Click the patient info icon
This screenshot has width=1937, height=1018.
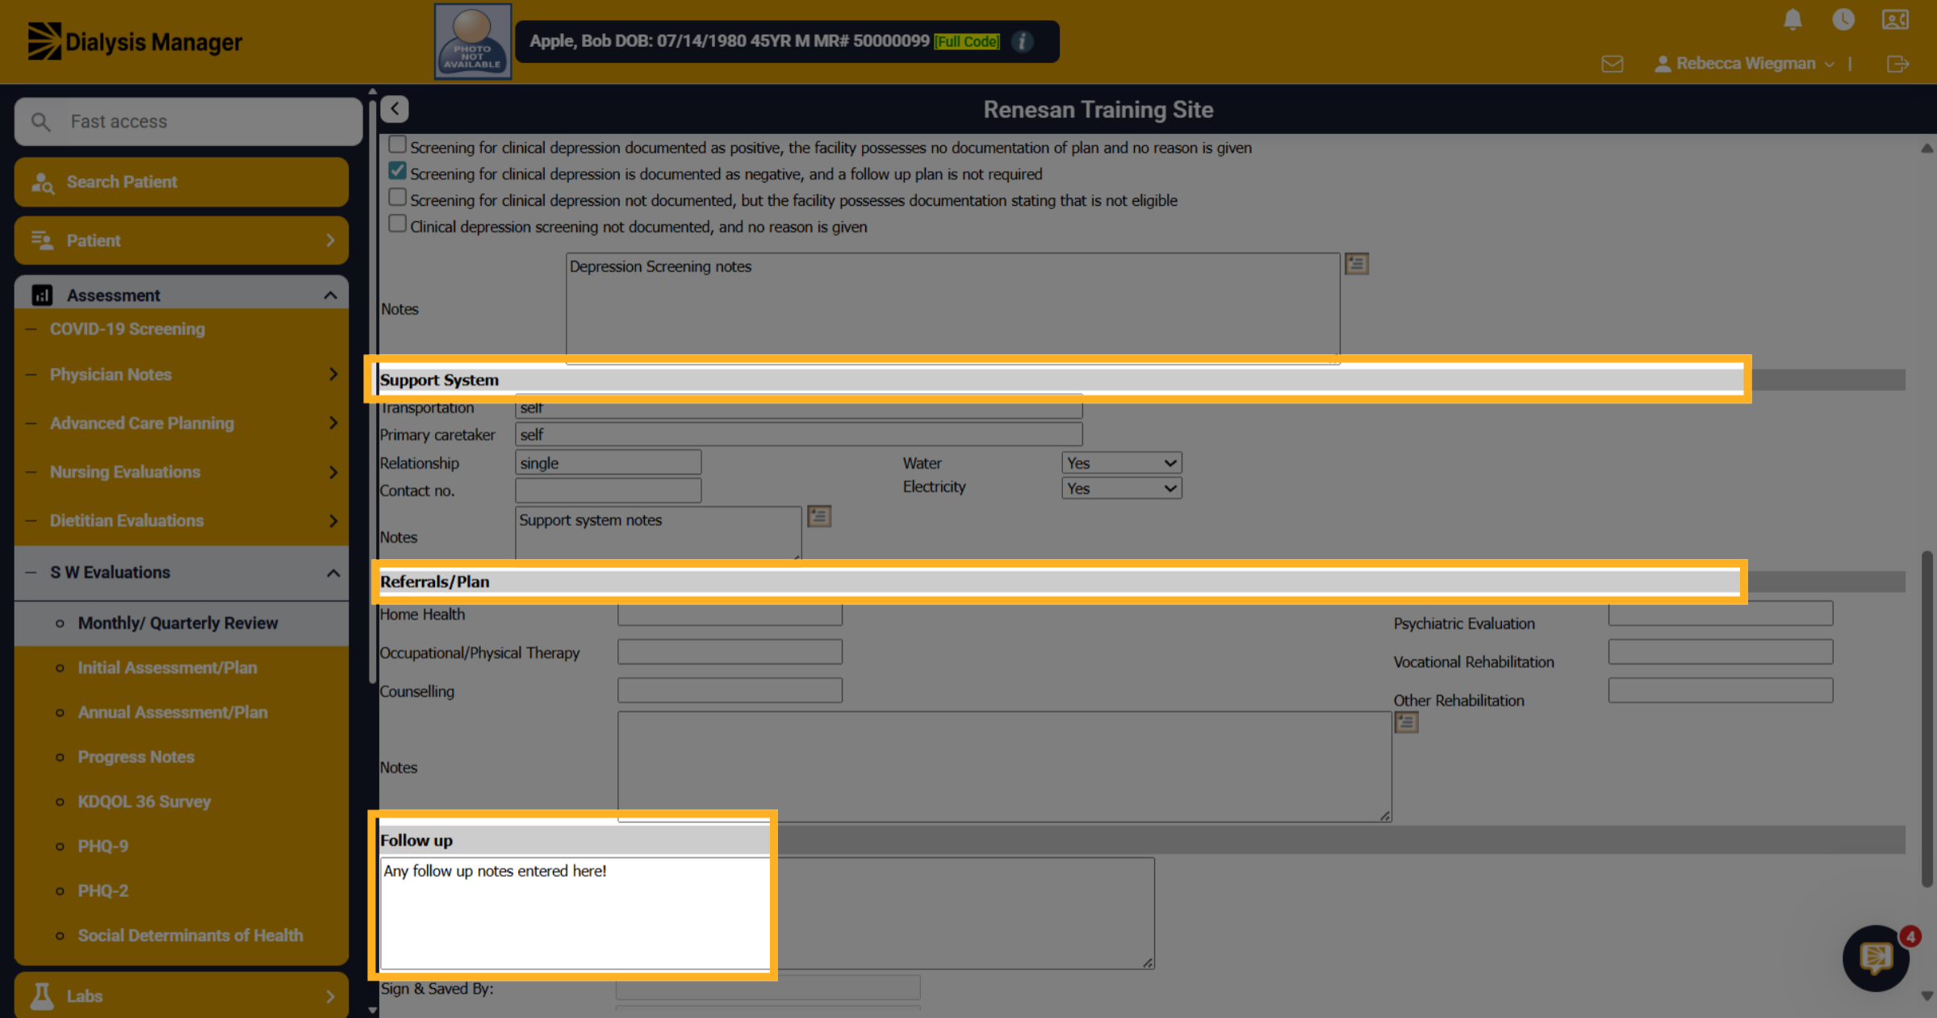click(1022, 41)
